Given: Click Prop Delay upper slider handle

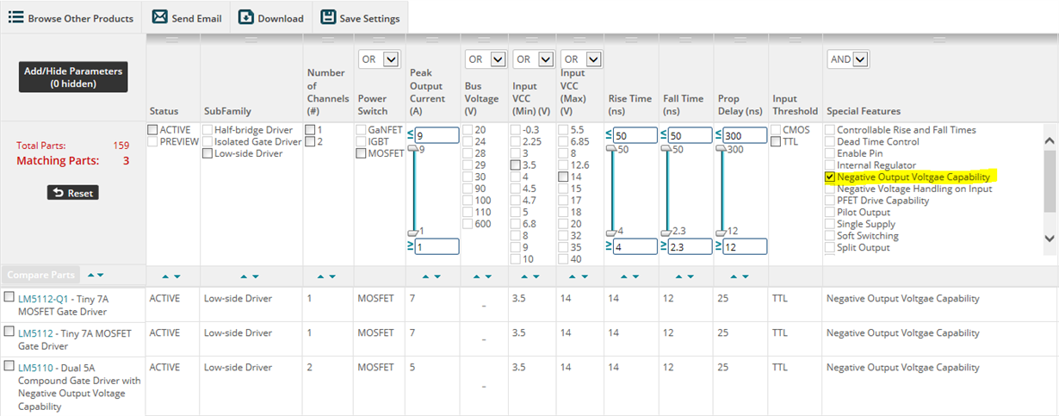Looking at the screenshot, I should [720, 149].
